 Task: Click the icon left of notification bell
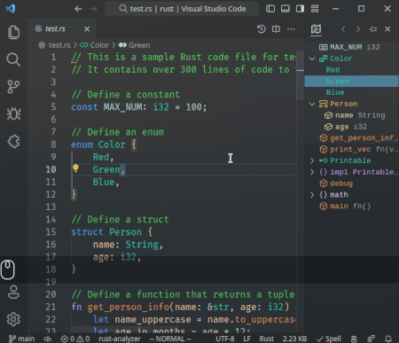pyautogui.click(x=372, y=339)
